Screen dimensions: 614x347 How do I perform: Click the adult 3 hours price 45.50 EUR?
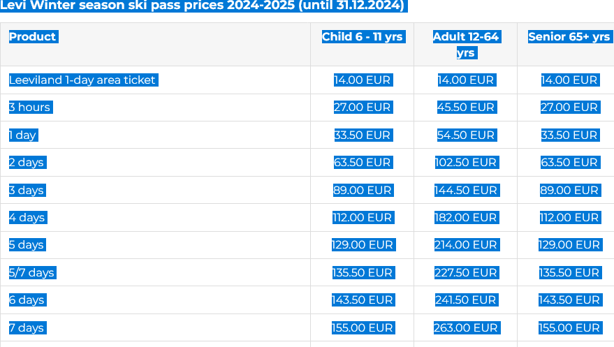click(x=467, y=108)
